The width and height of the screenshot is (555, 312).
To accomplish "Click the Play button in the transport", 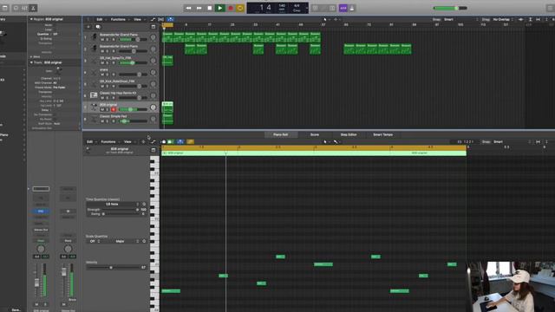I will [x=219, y=8].
